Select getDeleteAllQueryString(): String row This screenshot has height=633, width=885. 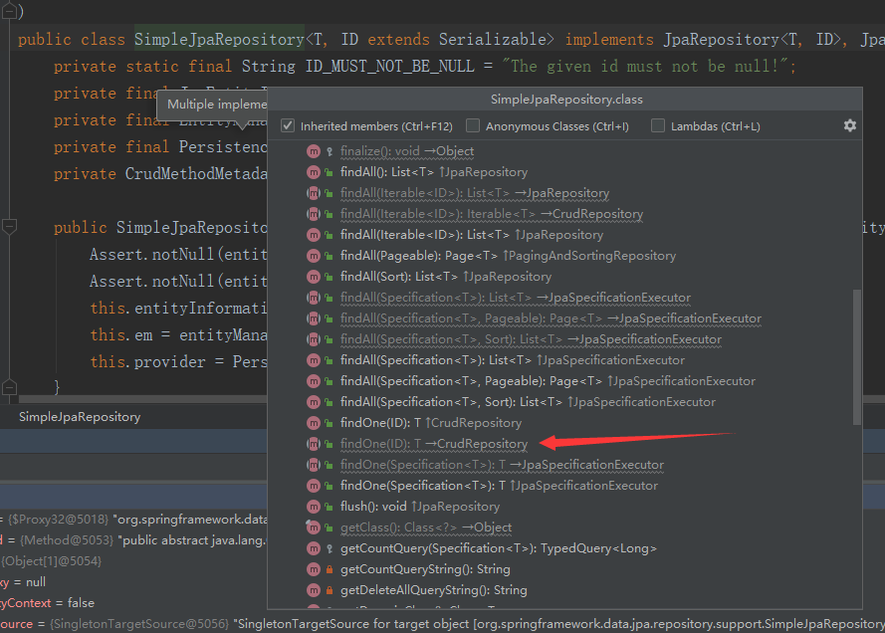564,589
